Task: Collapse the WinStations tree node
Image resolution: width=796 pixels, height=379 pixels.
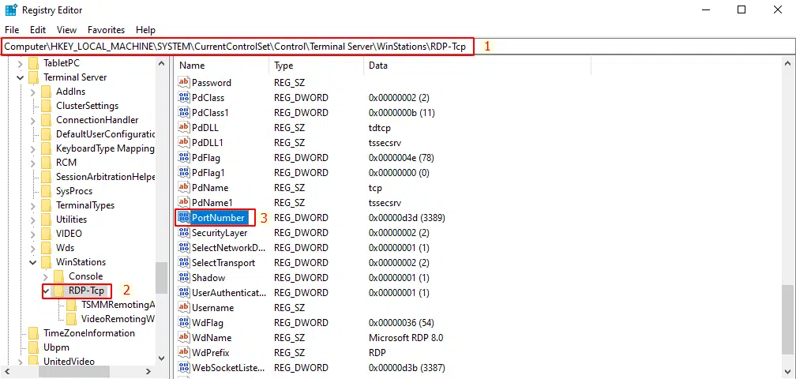Action: pyautogui.click(x=33, y=262)
